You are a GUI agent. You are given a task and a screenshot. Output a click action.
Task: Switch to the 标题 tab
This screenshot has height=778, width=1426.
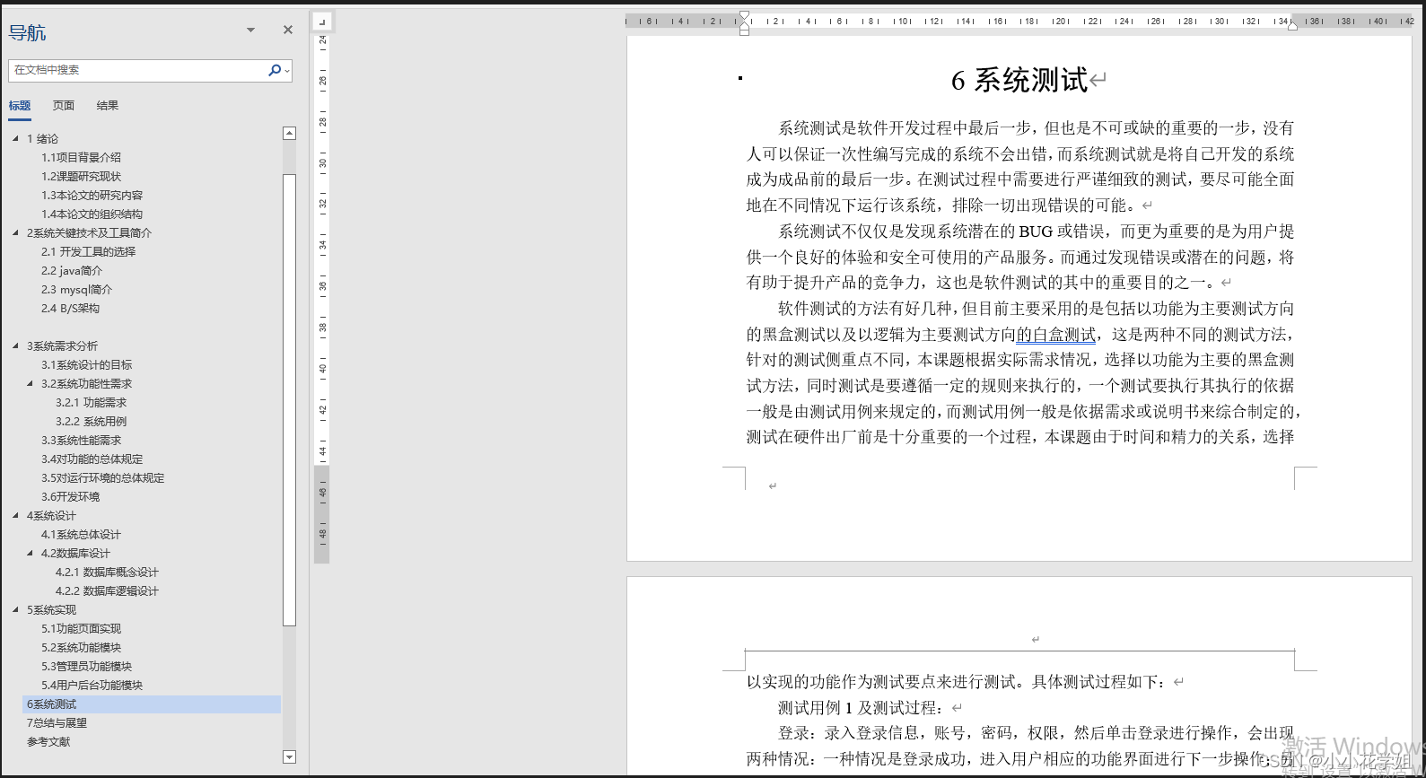(20, 105)
